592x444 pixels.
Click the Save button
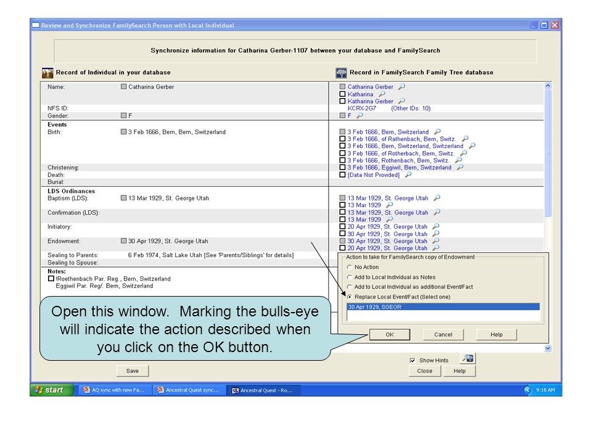point(132,371)
